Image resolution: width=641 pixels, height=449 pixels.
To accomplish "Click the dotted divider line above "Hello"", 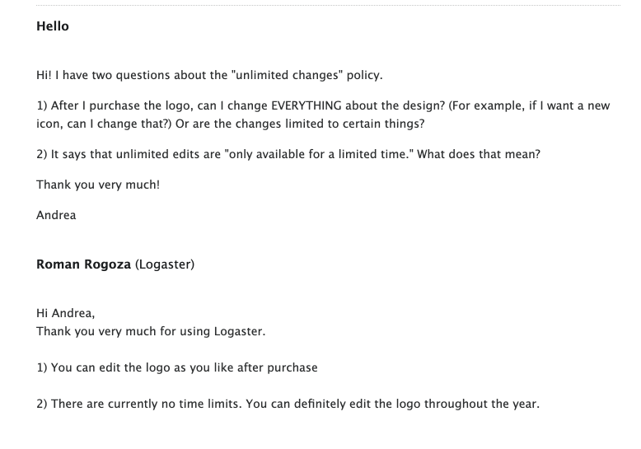I will pos(328,5).
